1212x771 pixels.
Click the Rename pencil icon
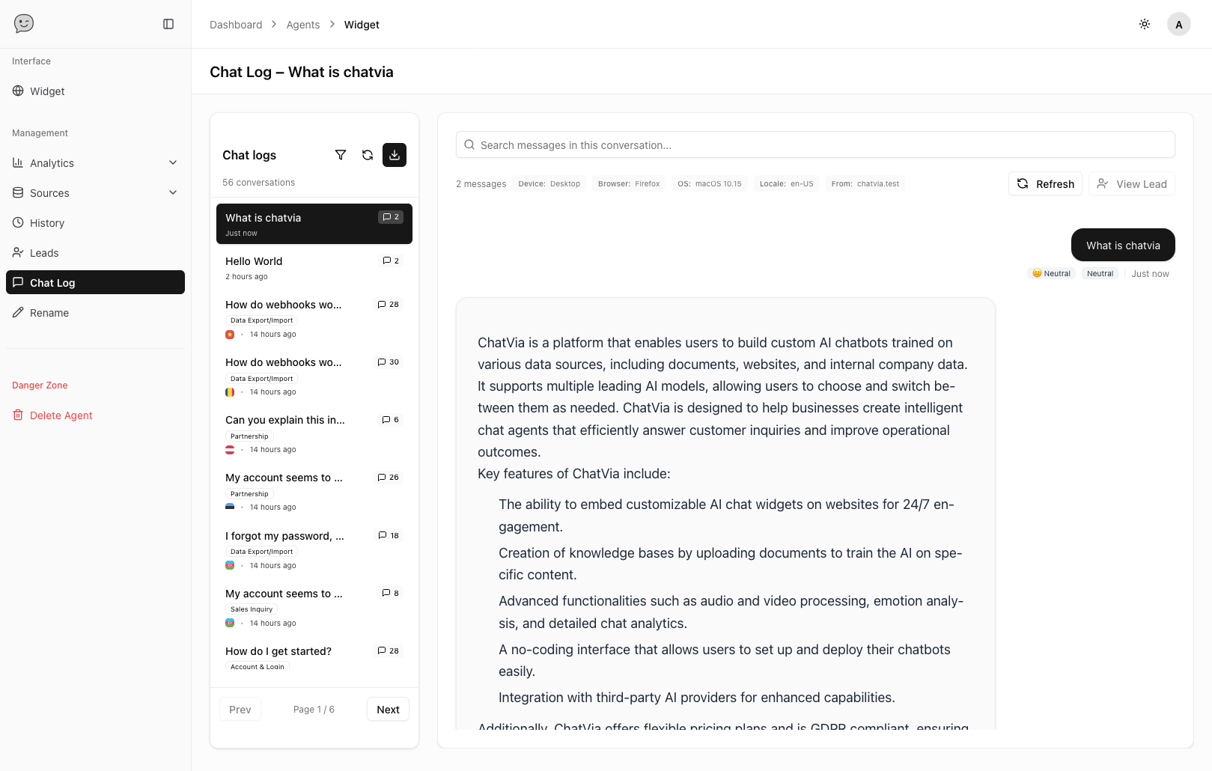[x=18, y=312]
